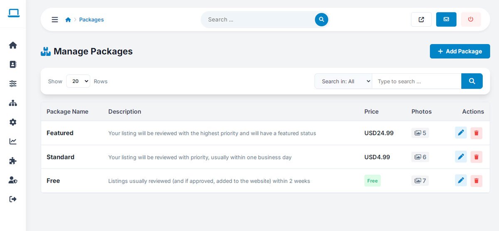Viewport: 499px width, 231px height.
Task: Click the Actions column header
Action: 473,112
